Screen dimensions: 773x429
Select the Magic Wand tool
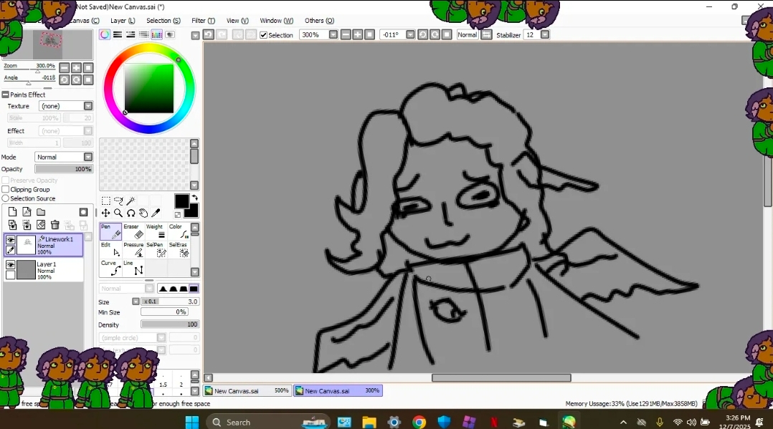coord(131,201)
